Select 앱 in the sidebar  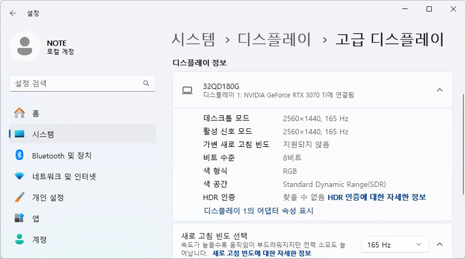[x=36, y=218]
